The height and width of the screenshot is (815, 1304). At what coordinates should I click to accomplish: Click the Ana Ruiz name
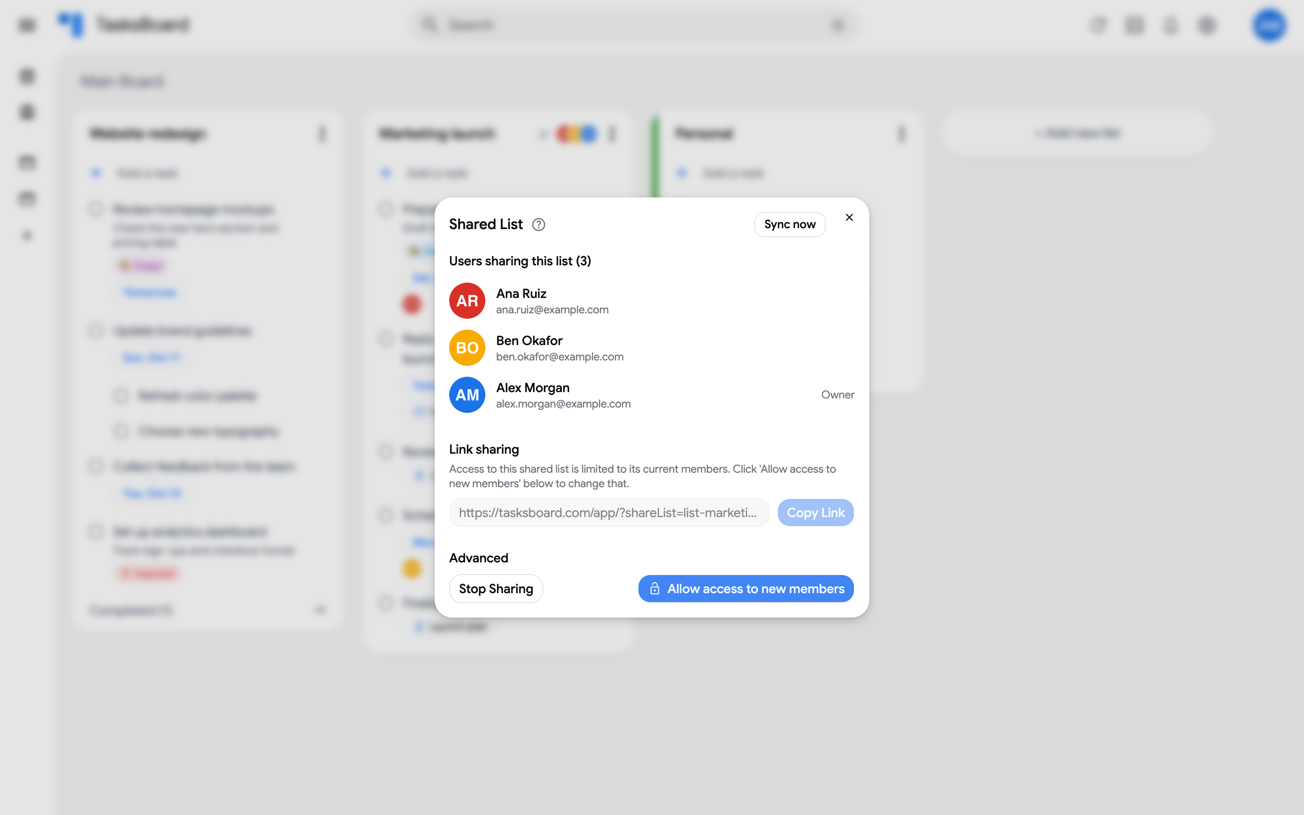521,293
